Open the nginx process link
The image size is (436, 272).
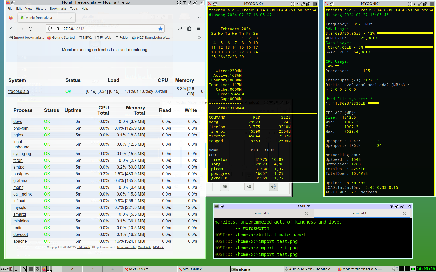[18, 135]
